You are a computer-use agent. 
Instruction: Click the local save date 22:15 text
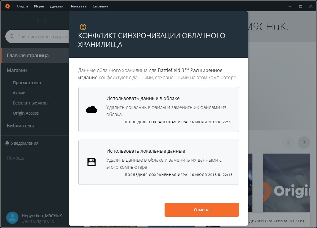tap(179, 175)
